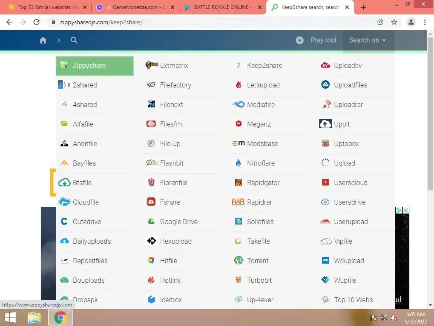Click the Uploadev red icon
The width and height of the screenshot is (434, 326).
pos(325,65)
